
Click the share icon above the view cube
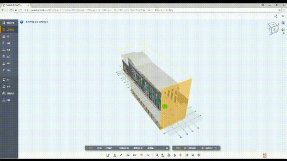(276, 16)
